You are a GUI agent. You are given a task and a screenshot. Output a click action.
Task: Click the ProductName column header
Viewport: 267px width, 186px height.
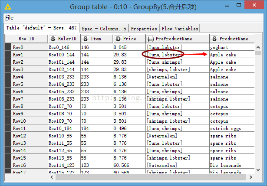tap(232, 39)
